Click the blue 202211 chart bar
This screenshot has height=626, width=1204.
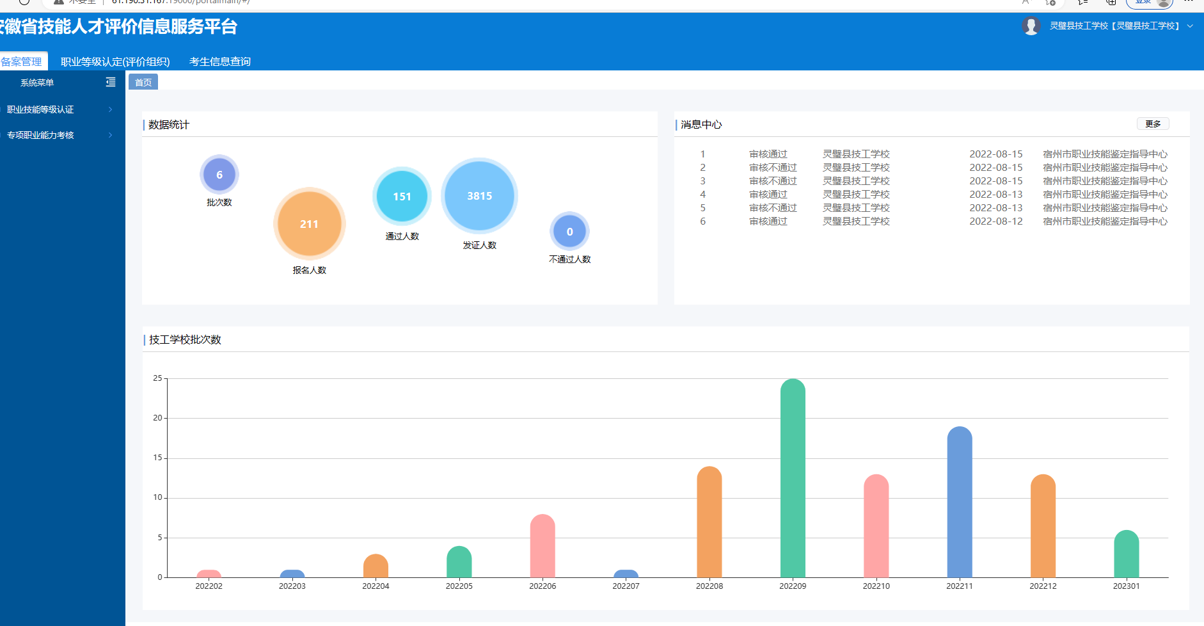[960, 502]
